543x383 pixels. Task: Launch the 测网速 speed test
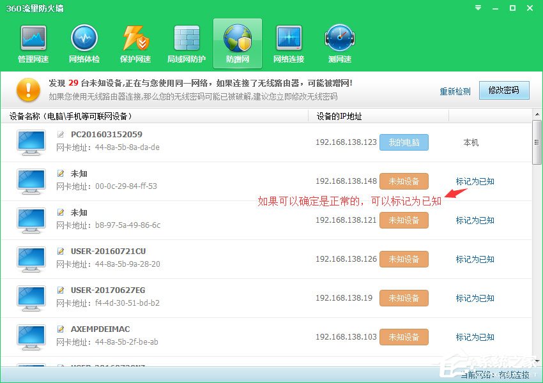[339, 42]
